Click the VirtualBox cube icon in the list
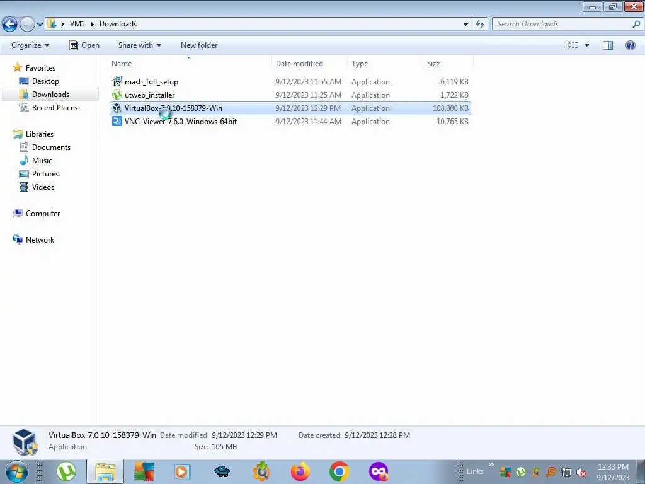The height and width of the screenshot is (484, 645). (117, 108)
